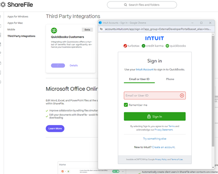Screen dimensions: 218x174
Task: Click the popup's vertical scrollbar
Action: [x=213, y=91]
